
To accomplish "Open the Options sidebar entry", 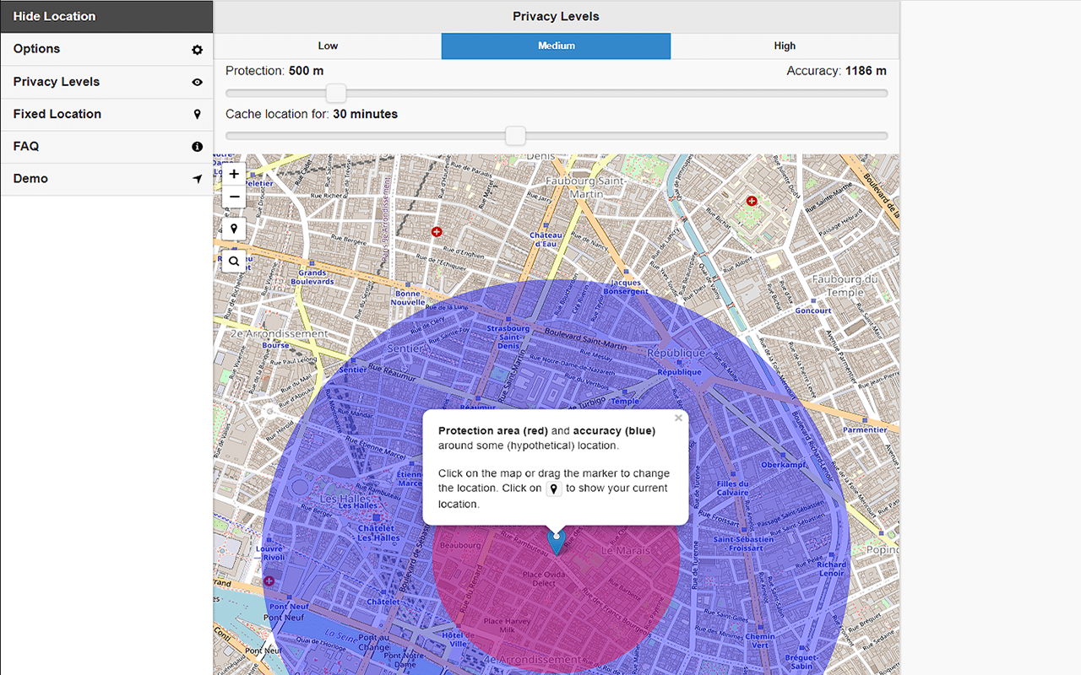I will [106, 49].
